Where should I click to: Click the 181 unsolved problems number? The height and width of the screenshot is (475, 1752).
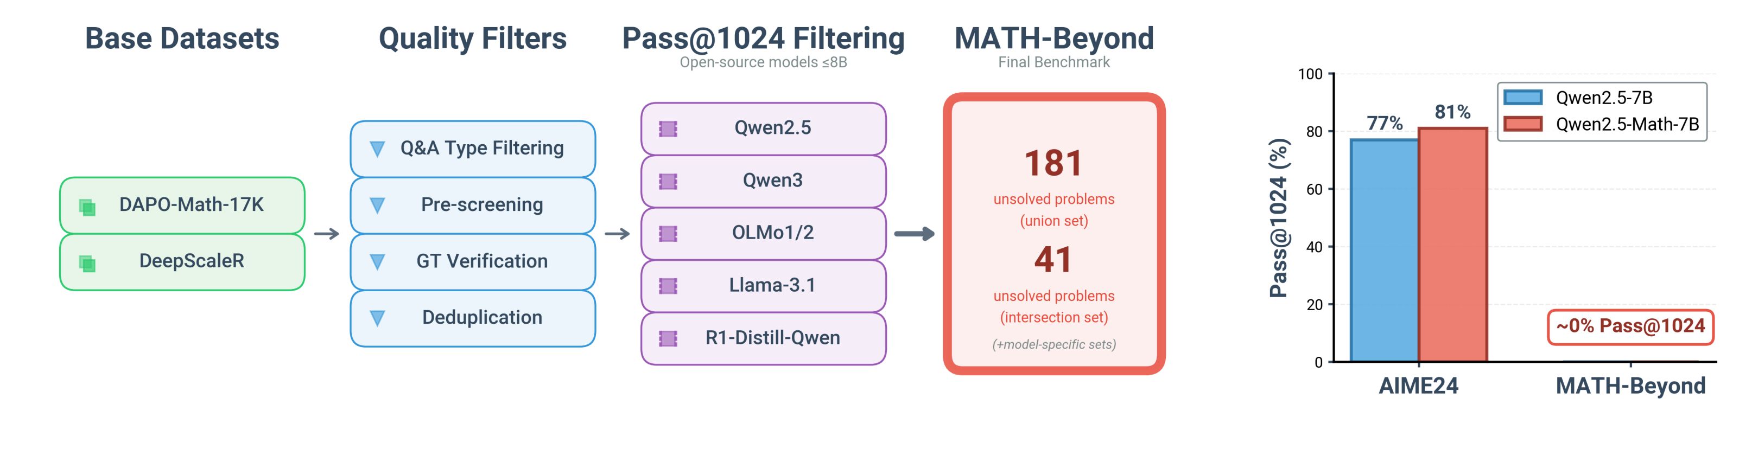click(x=1053, y=164)
